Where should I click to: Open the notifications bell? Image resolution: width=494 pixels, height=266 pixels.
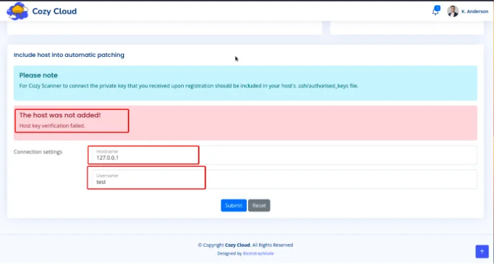[435, 11]
